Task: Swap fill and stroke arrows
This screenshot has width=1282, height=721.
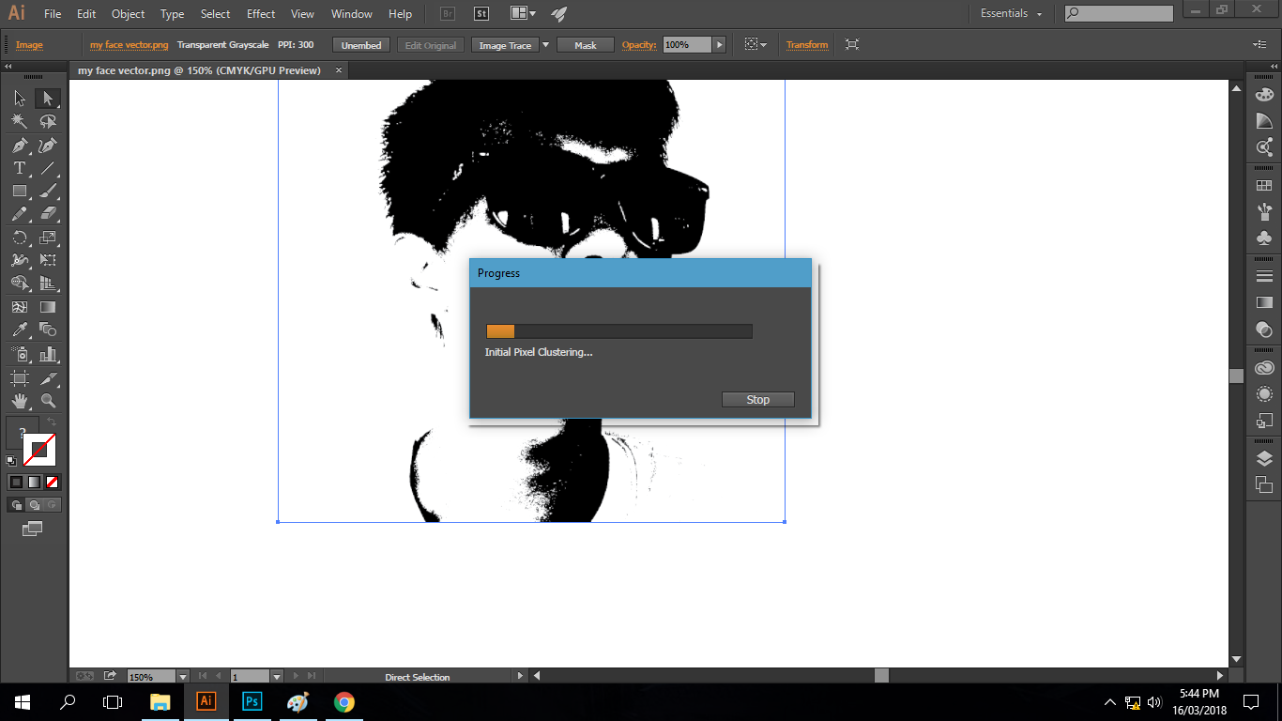Action: click(x=52, y=422)
